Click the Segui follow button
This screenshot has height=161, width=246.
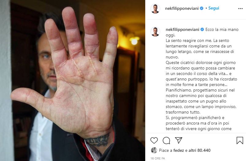pyautogui.click(x=214, y=8)
